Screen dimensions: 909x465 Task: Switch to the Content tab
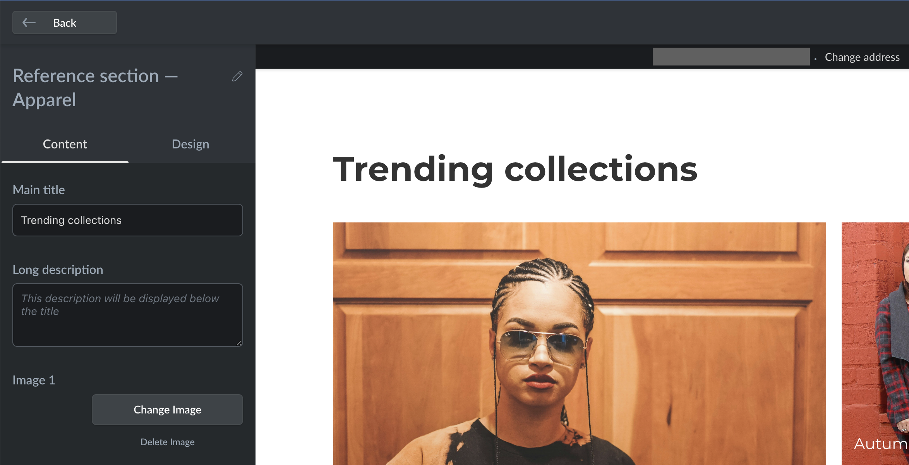65,144
